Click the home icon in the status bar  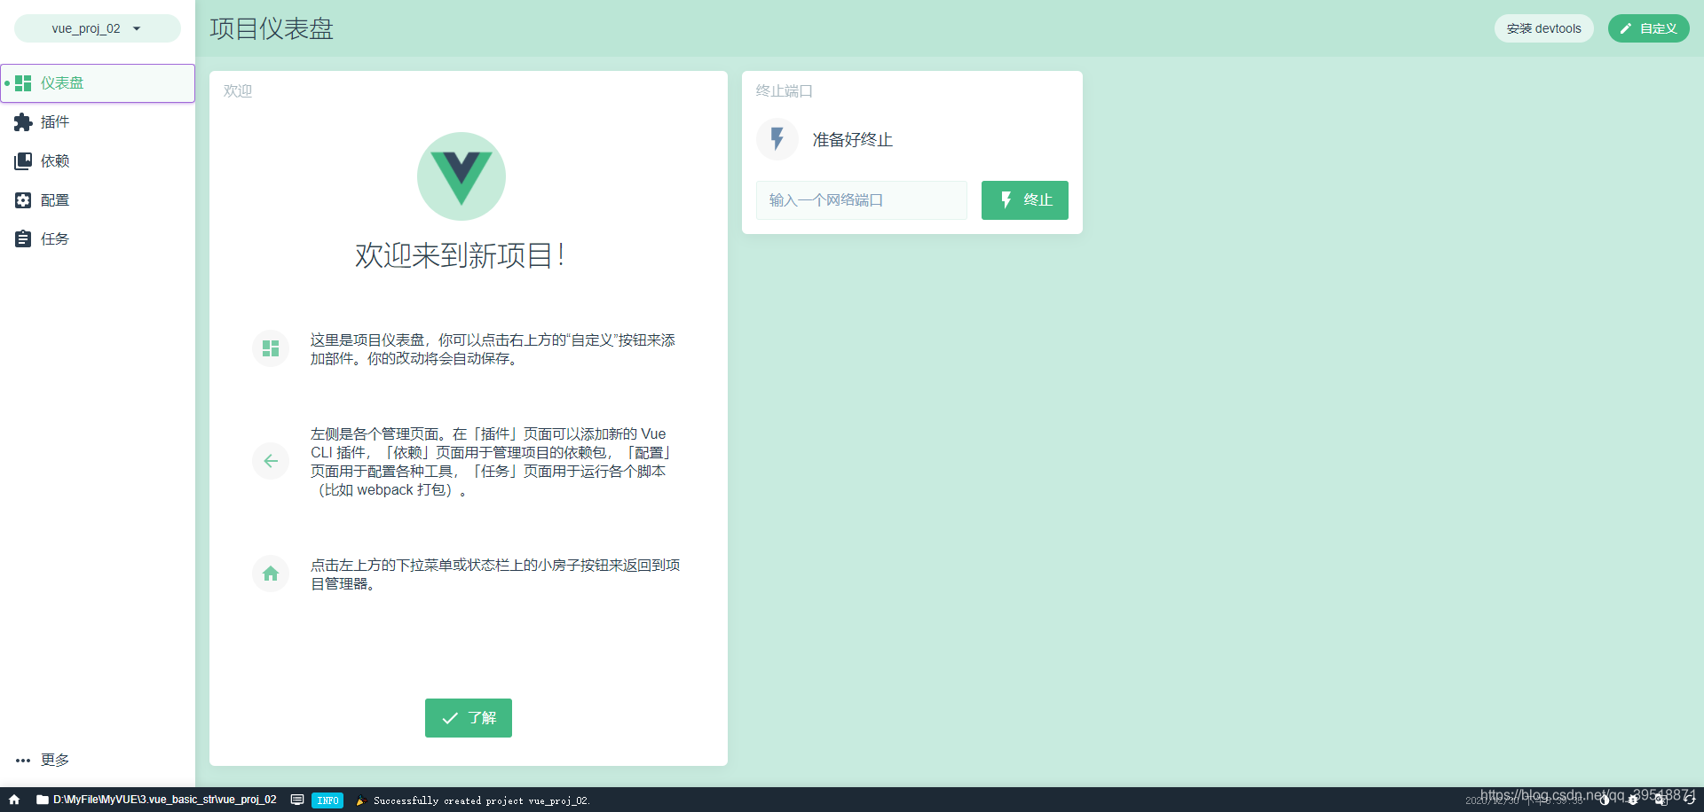(x=13, y=800)
